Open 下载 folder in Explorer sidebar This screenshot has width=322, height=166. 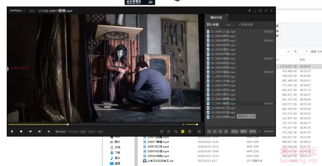(x=117, y=153)
